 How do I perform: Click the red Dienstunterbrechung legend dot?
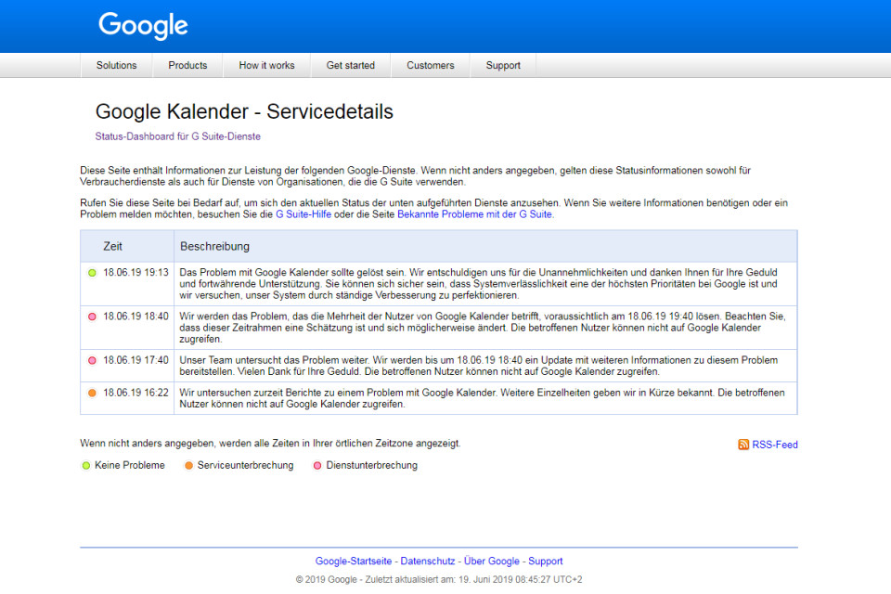pos(317,466)
